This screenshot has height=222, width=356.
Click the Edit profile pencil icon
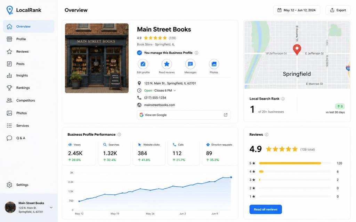[143, 64]
